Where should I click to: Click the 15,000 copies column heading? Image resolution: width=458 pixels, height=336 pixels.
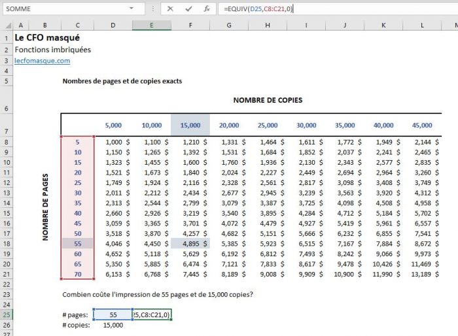(x=190, y=126)
